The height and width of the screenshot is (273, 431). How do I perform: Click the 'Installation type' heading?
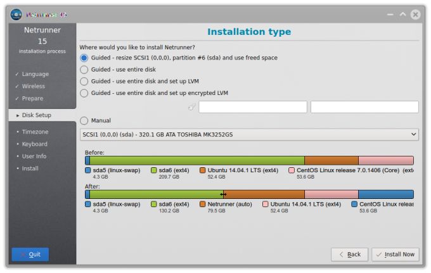pos(249,32)
